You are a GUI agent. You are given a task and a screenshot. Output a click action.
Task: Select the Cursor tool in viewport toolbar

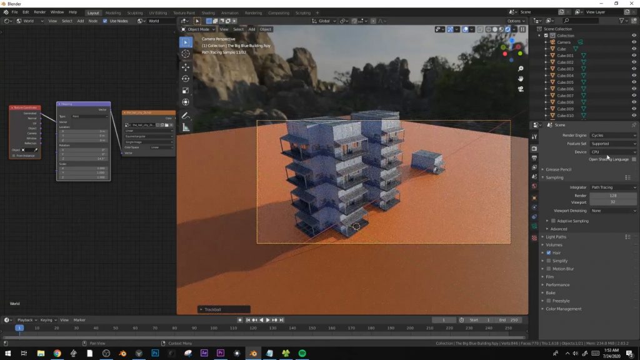pyautogui.click(x=186, y=54)
